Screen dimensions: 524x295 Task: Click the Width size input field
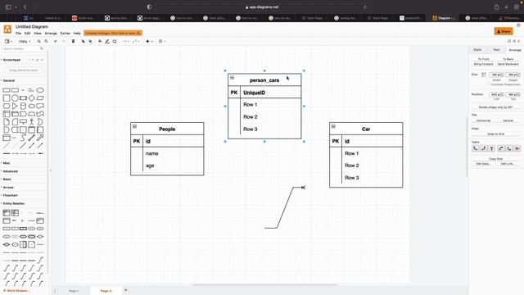496,75
